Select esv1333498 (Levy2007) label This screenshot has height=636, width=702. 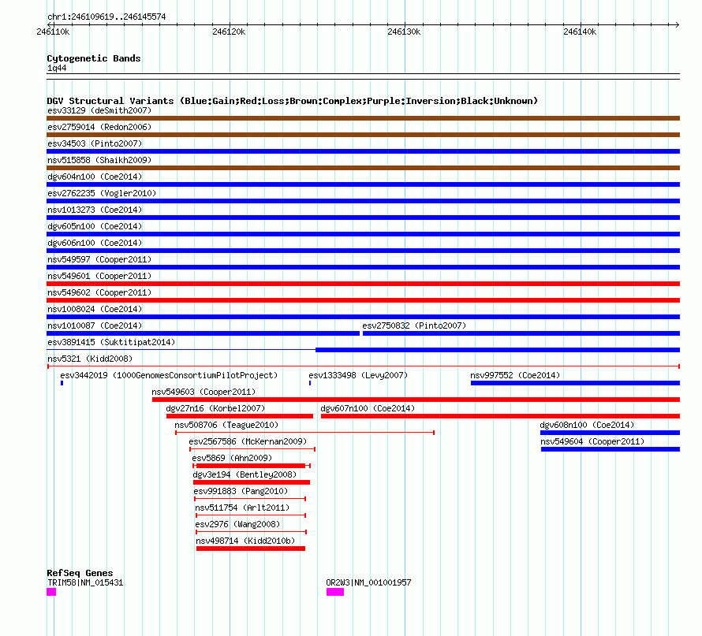click(358, 375)
